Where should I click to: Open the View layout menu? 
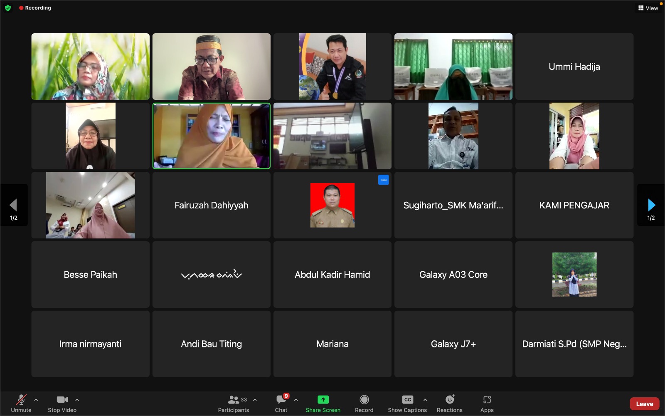tap(648, 8)
